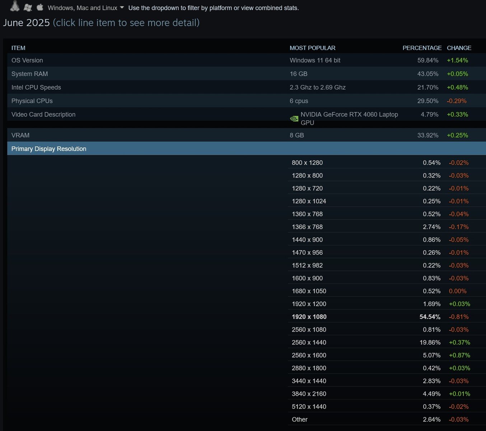
Task: Click the 1366 x 768 resolution row
Action: [x=387, y=227]
